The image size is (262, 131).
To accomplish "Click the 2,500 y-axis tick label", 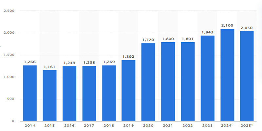I will (x=9, y=11).
